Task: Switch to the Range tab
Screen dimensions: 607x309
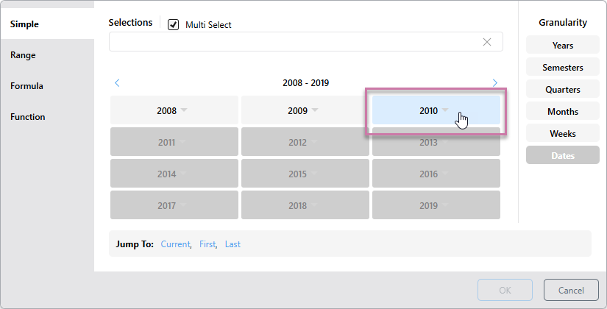Action: point(23,55)
